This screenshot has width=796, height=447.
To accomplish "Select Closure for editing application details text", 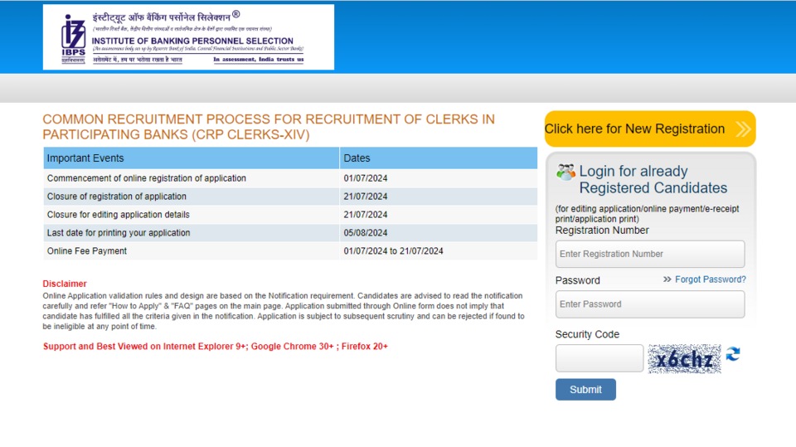I will 119,215.
